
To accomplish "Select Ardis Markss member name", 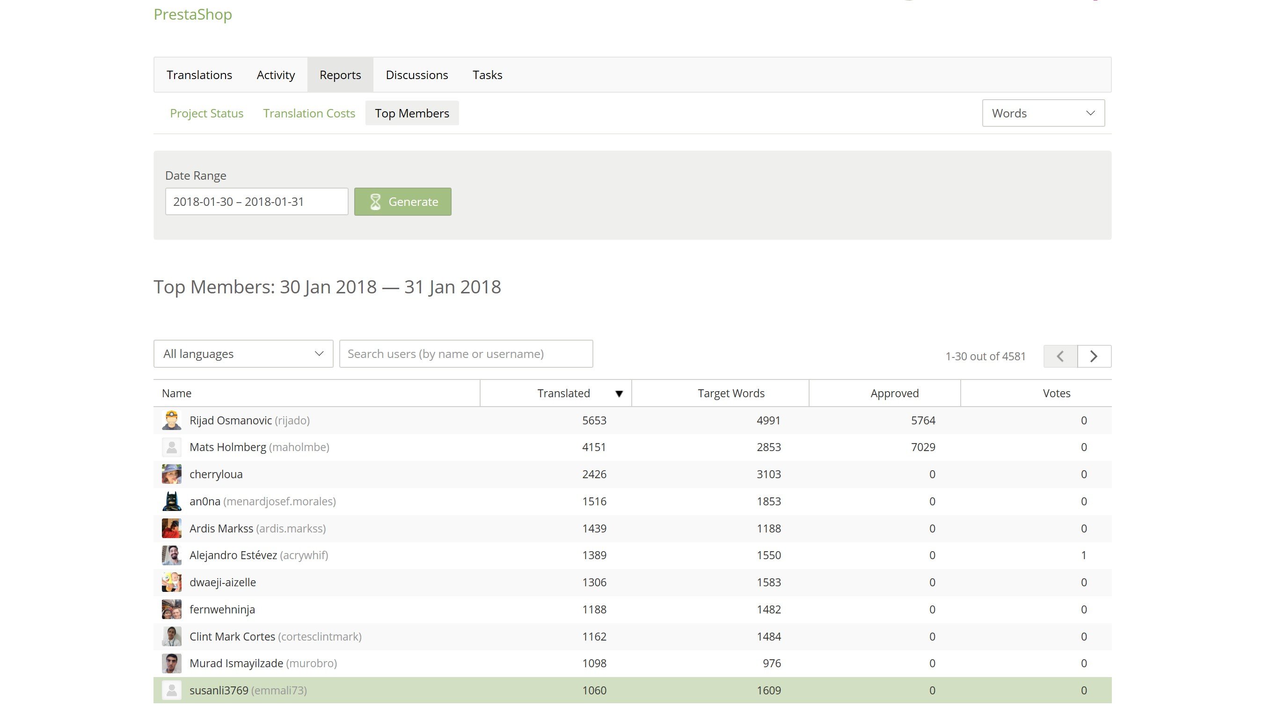I will (x=257, y=529).
